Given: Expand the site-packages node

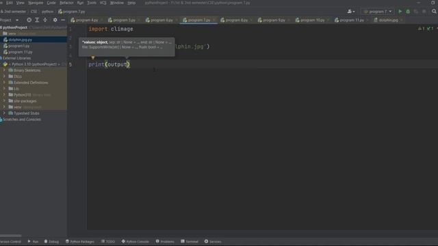Looking at the screenshot, I should click(x=4, y=101).
